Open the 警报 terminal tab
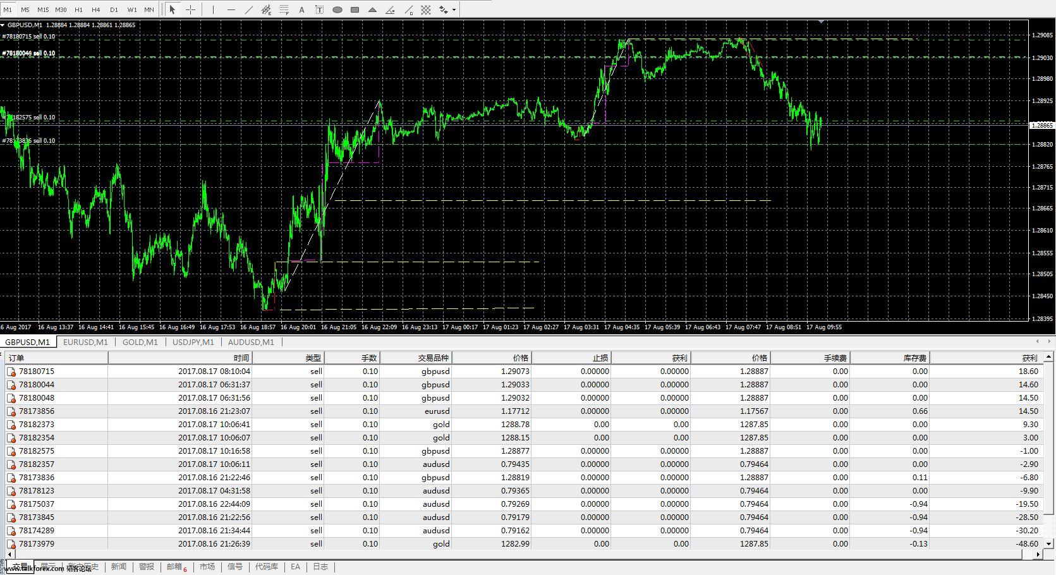The height and width of the screenshot is (575, 1056). [x=147, y=567]
